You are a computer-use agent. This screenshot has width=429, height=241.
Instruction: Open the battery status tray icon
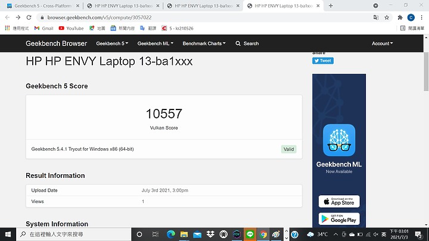360,234
